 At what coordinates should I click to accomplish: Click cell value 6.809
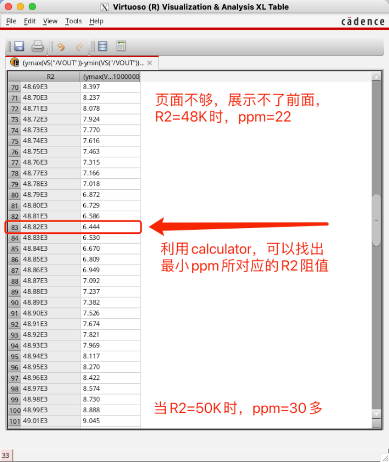[x=111, y=259]
